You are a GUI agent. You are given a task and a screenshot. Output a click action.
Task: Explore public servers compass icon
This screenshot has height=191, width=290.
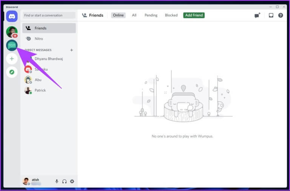pyautogui.click(x=12, y=72)
